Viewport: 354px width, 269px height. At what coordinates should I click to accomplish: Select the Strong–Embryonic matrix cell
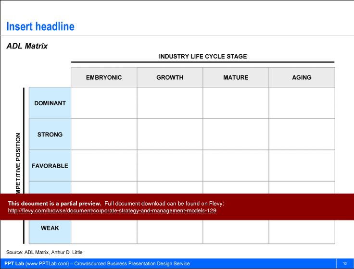click(104, 134)
